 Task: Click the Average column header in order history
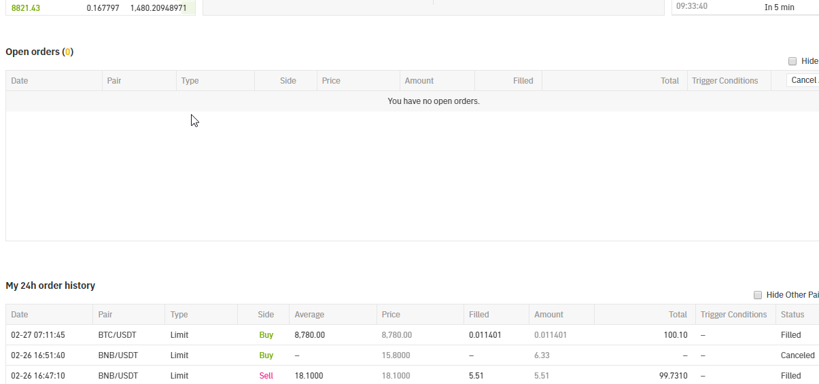pos(309,315)
